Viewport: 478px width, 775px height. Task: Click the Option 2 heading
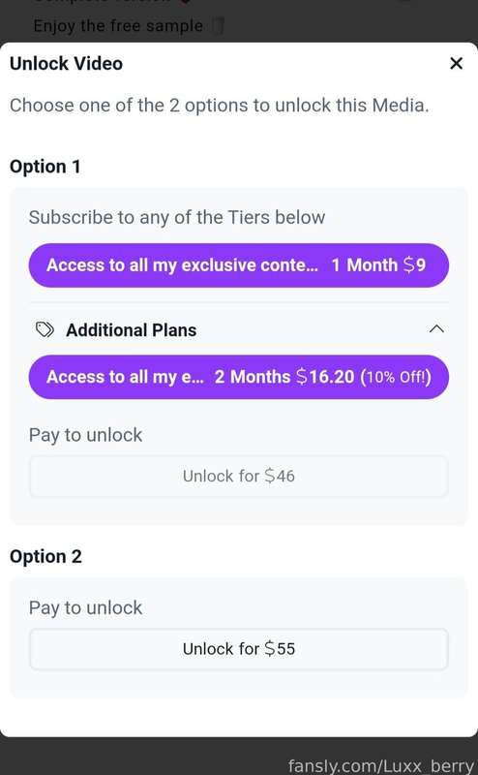click(45, 556)
